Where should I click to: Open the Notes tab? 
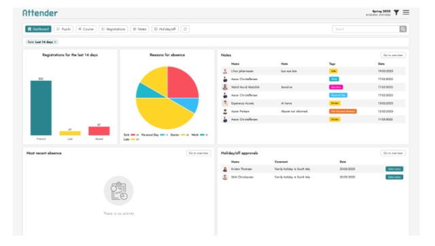(140, 29)
